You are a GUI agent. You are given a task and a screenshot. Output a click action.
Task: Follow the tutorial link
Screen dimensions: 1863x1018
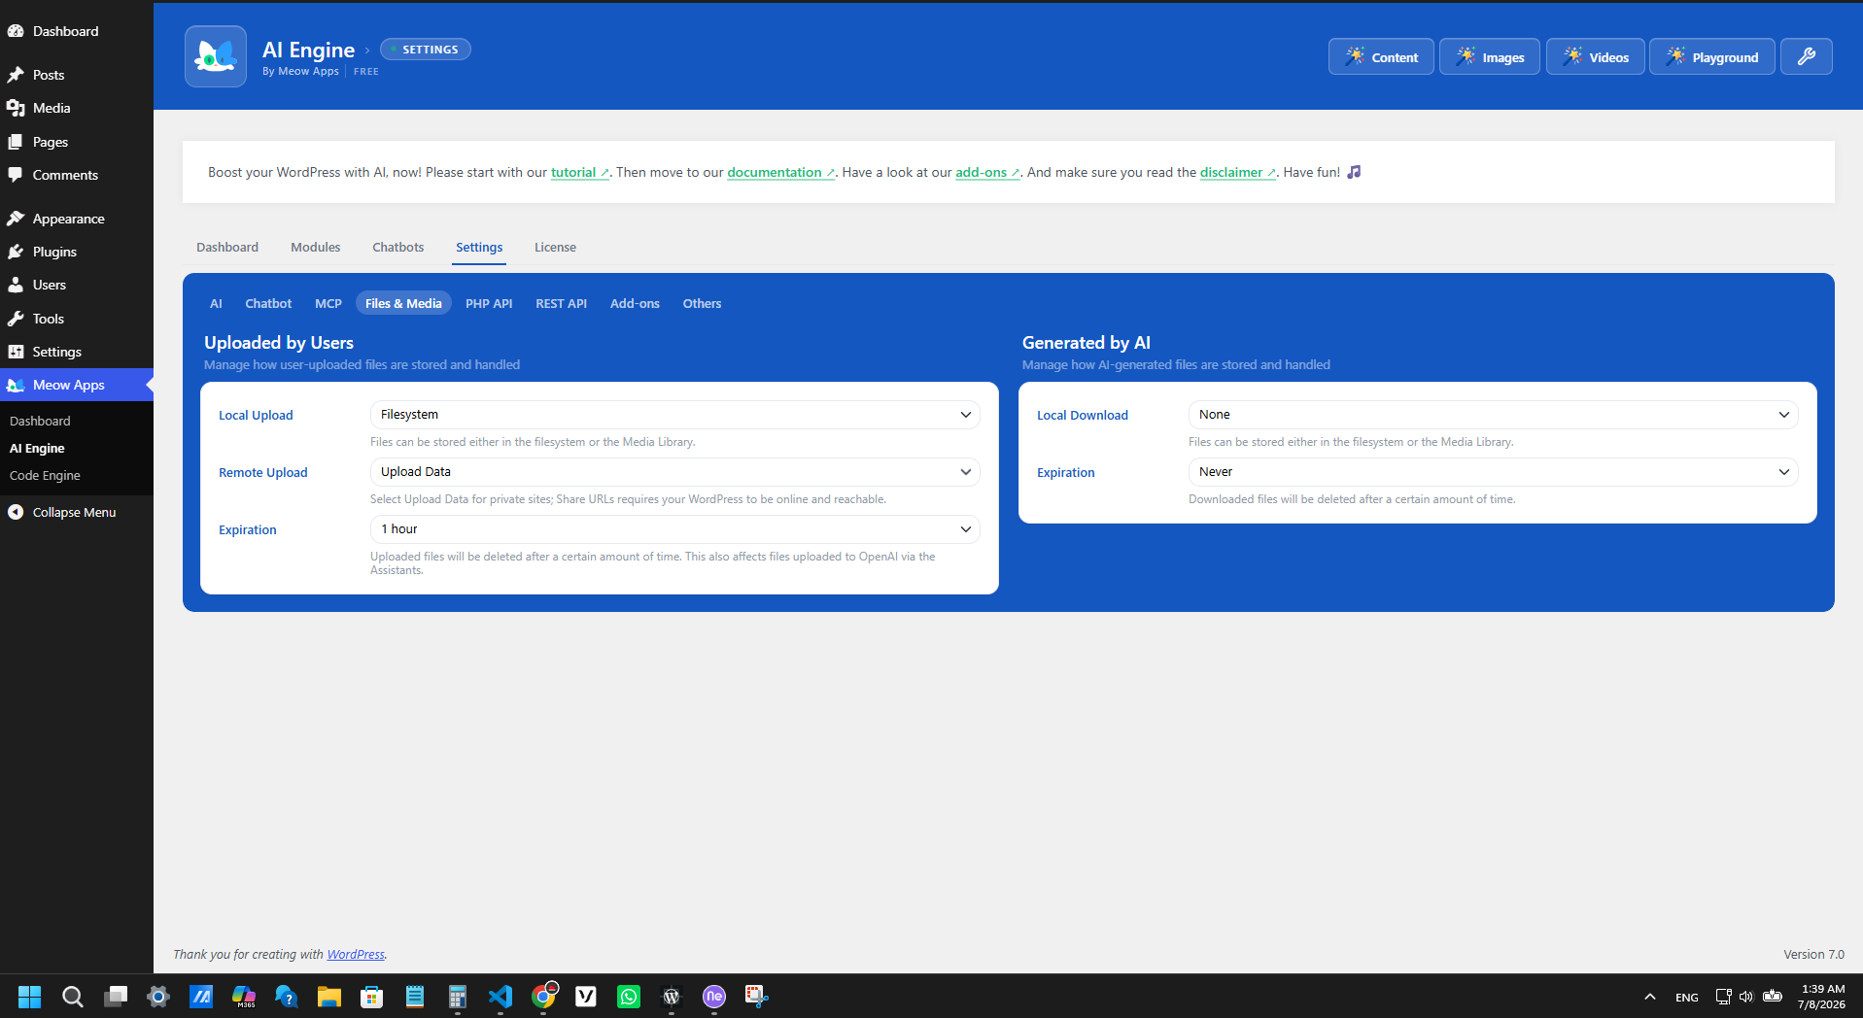pos(579,173)
